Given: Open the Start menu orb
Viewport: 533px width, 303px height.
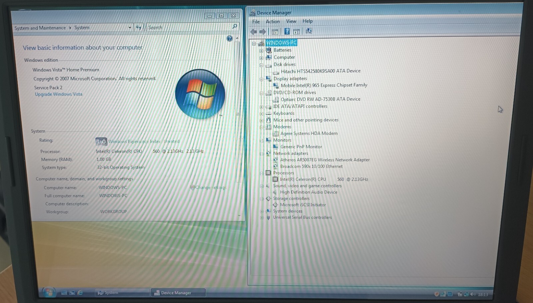Looking at the screenshot, I should click(49, 292).
